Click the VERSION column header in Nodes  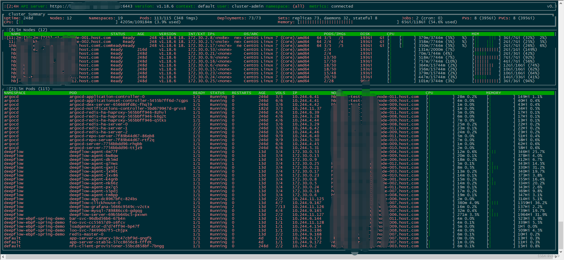click(x=168, y=34)
